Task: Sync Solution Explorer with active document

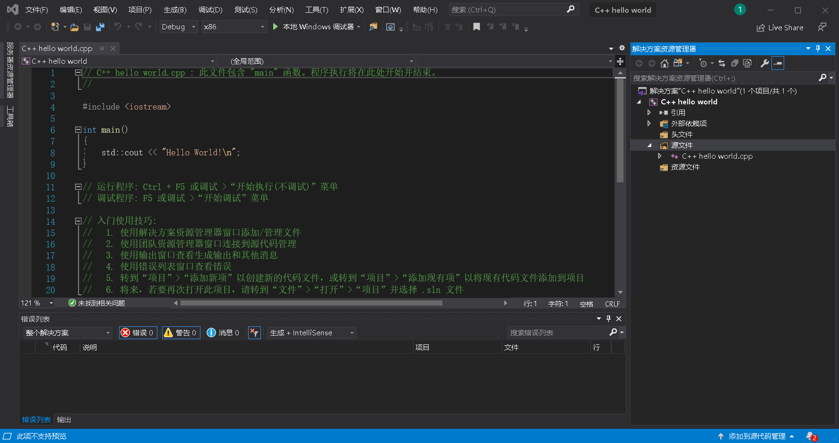Action: [x=721, y=63]
